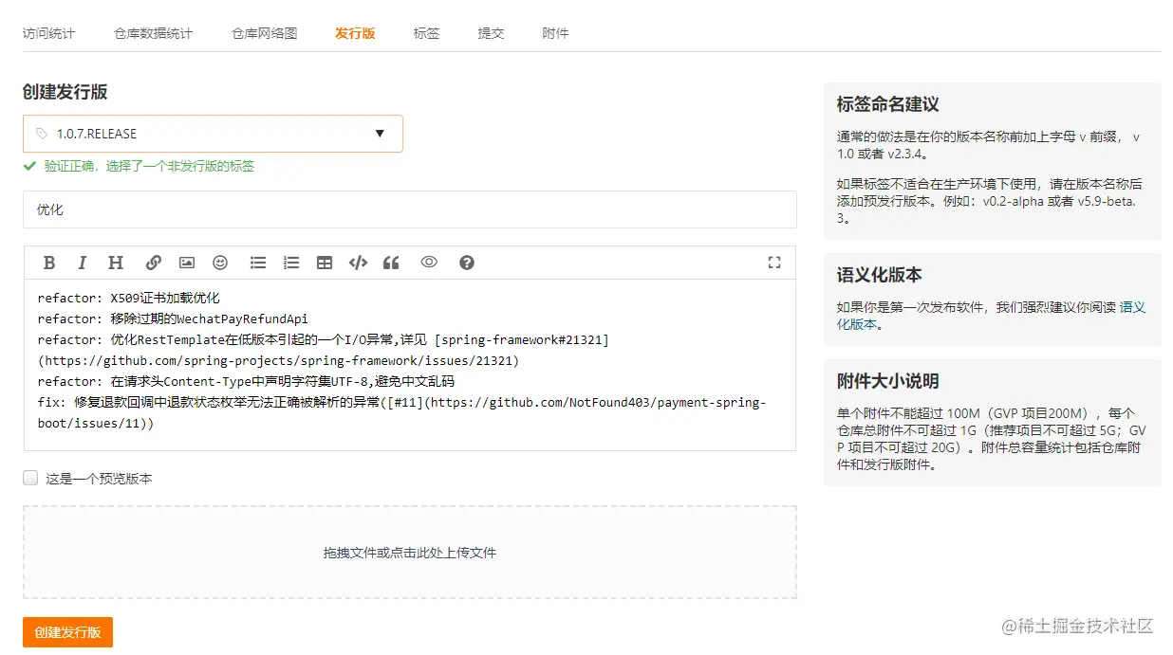The image size is (1173, 655).
Task: Insert an ordered list
Action: (x=290, y=263)
